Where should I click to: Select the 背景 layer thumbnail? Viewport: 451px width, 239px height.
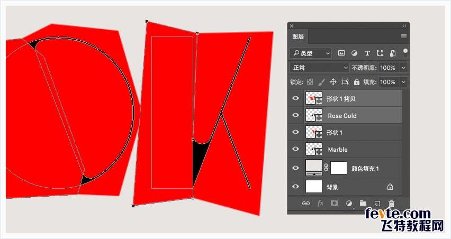314,187
